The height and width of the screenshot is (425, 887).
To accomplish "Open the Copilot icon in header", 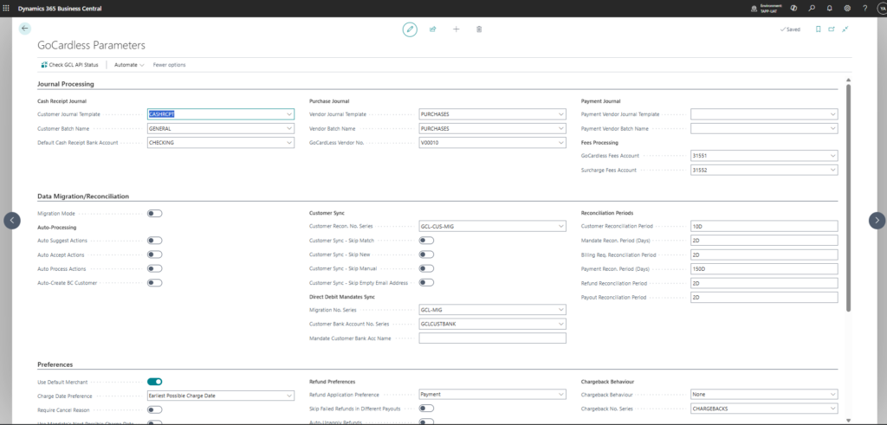I will (x=793, y=9).
